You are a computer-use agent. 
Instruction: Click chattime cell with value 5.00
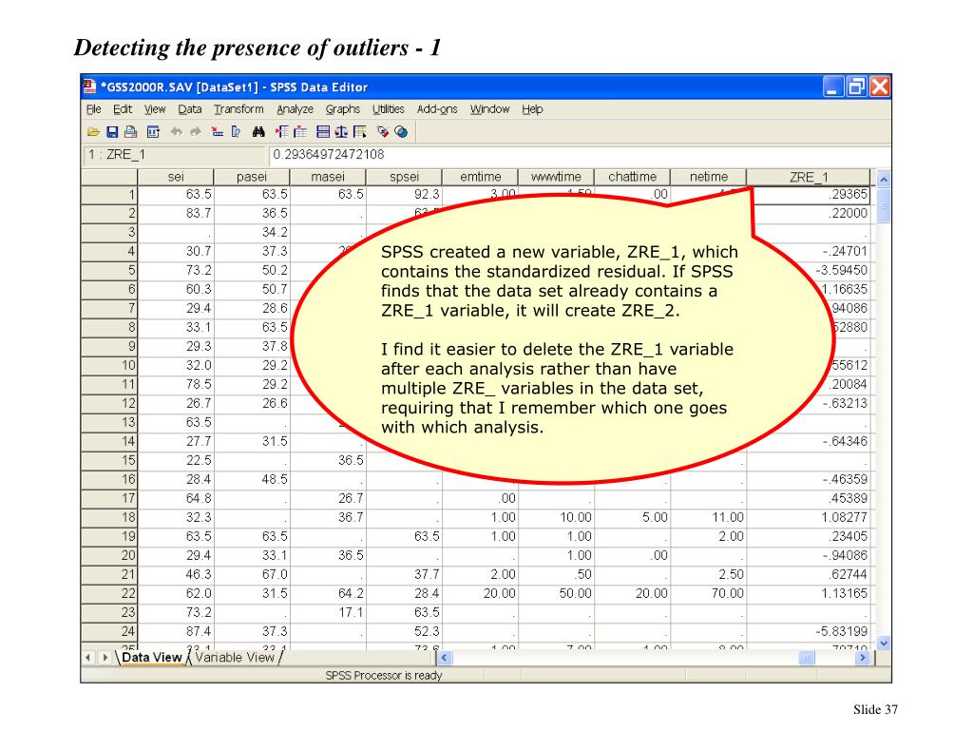tap(632, 518)
